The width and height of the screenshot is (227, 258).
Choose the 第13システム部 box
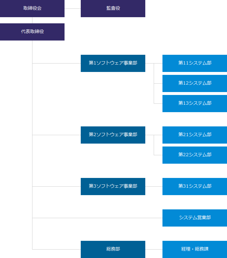pyautogui.click(x=195, y=103)
